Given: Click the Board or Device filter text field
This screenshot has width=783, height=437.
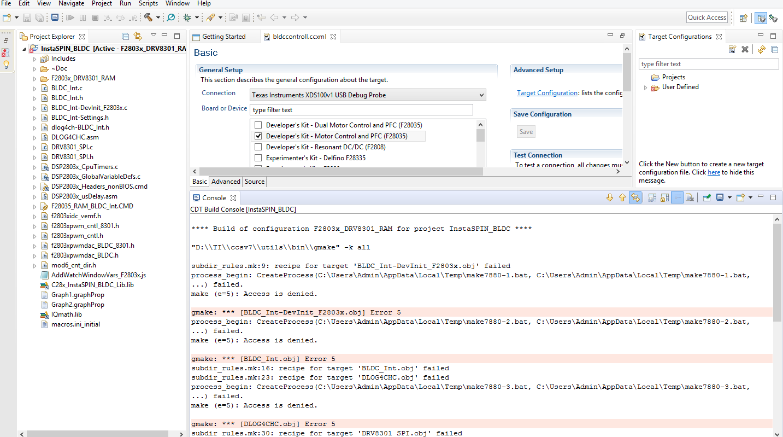Looking at the screenshot, I should point(361,110).
